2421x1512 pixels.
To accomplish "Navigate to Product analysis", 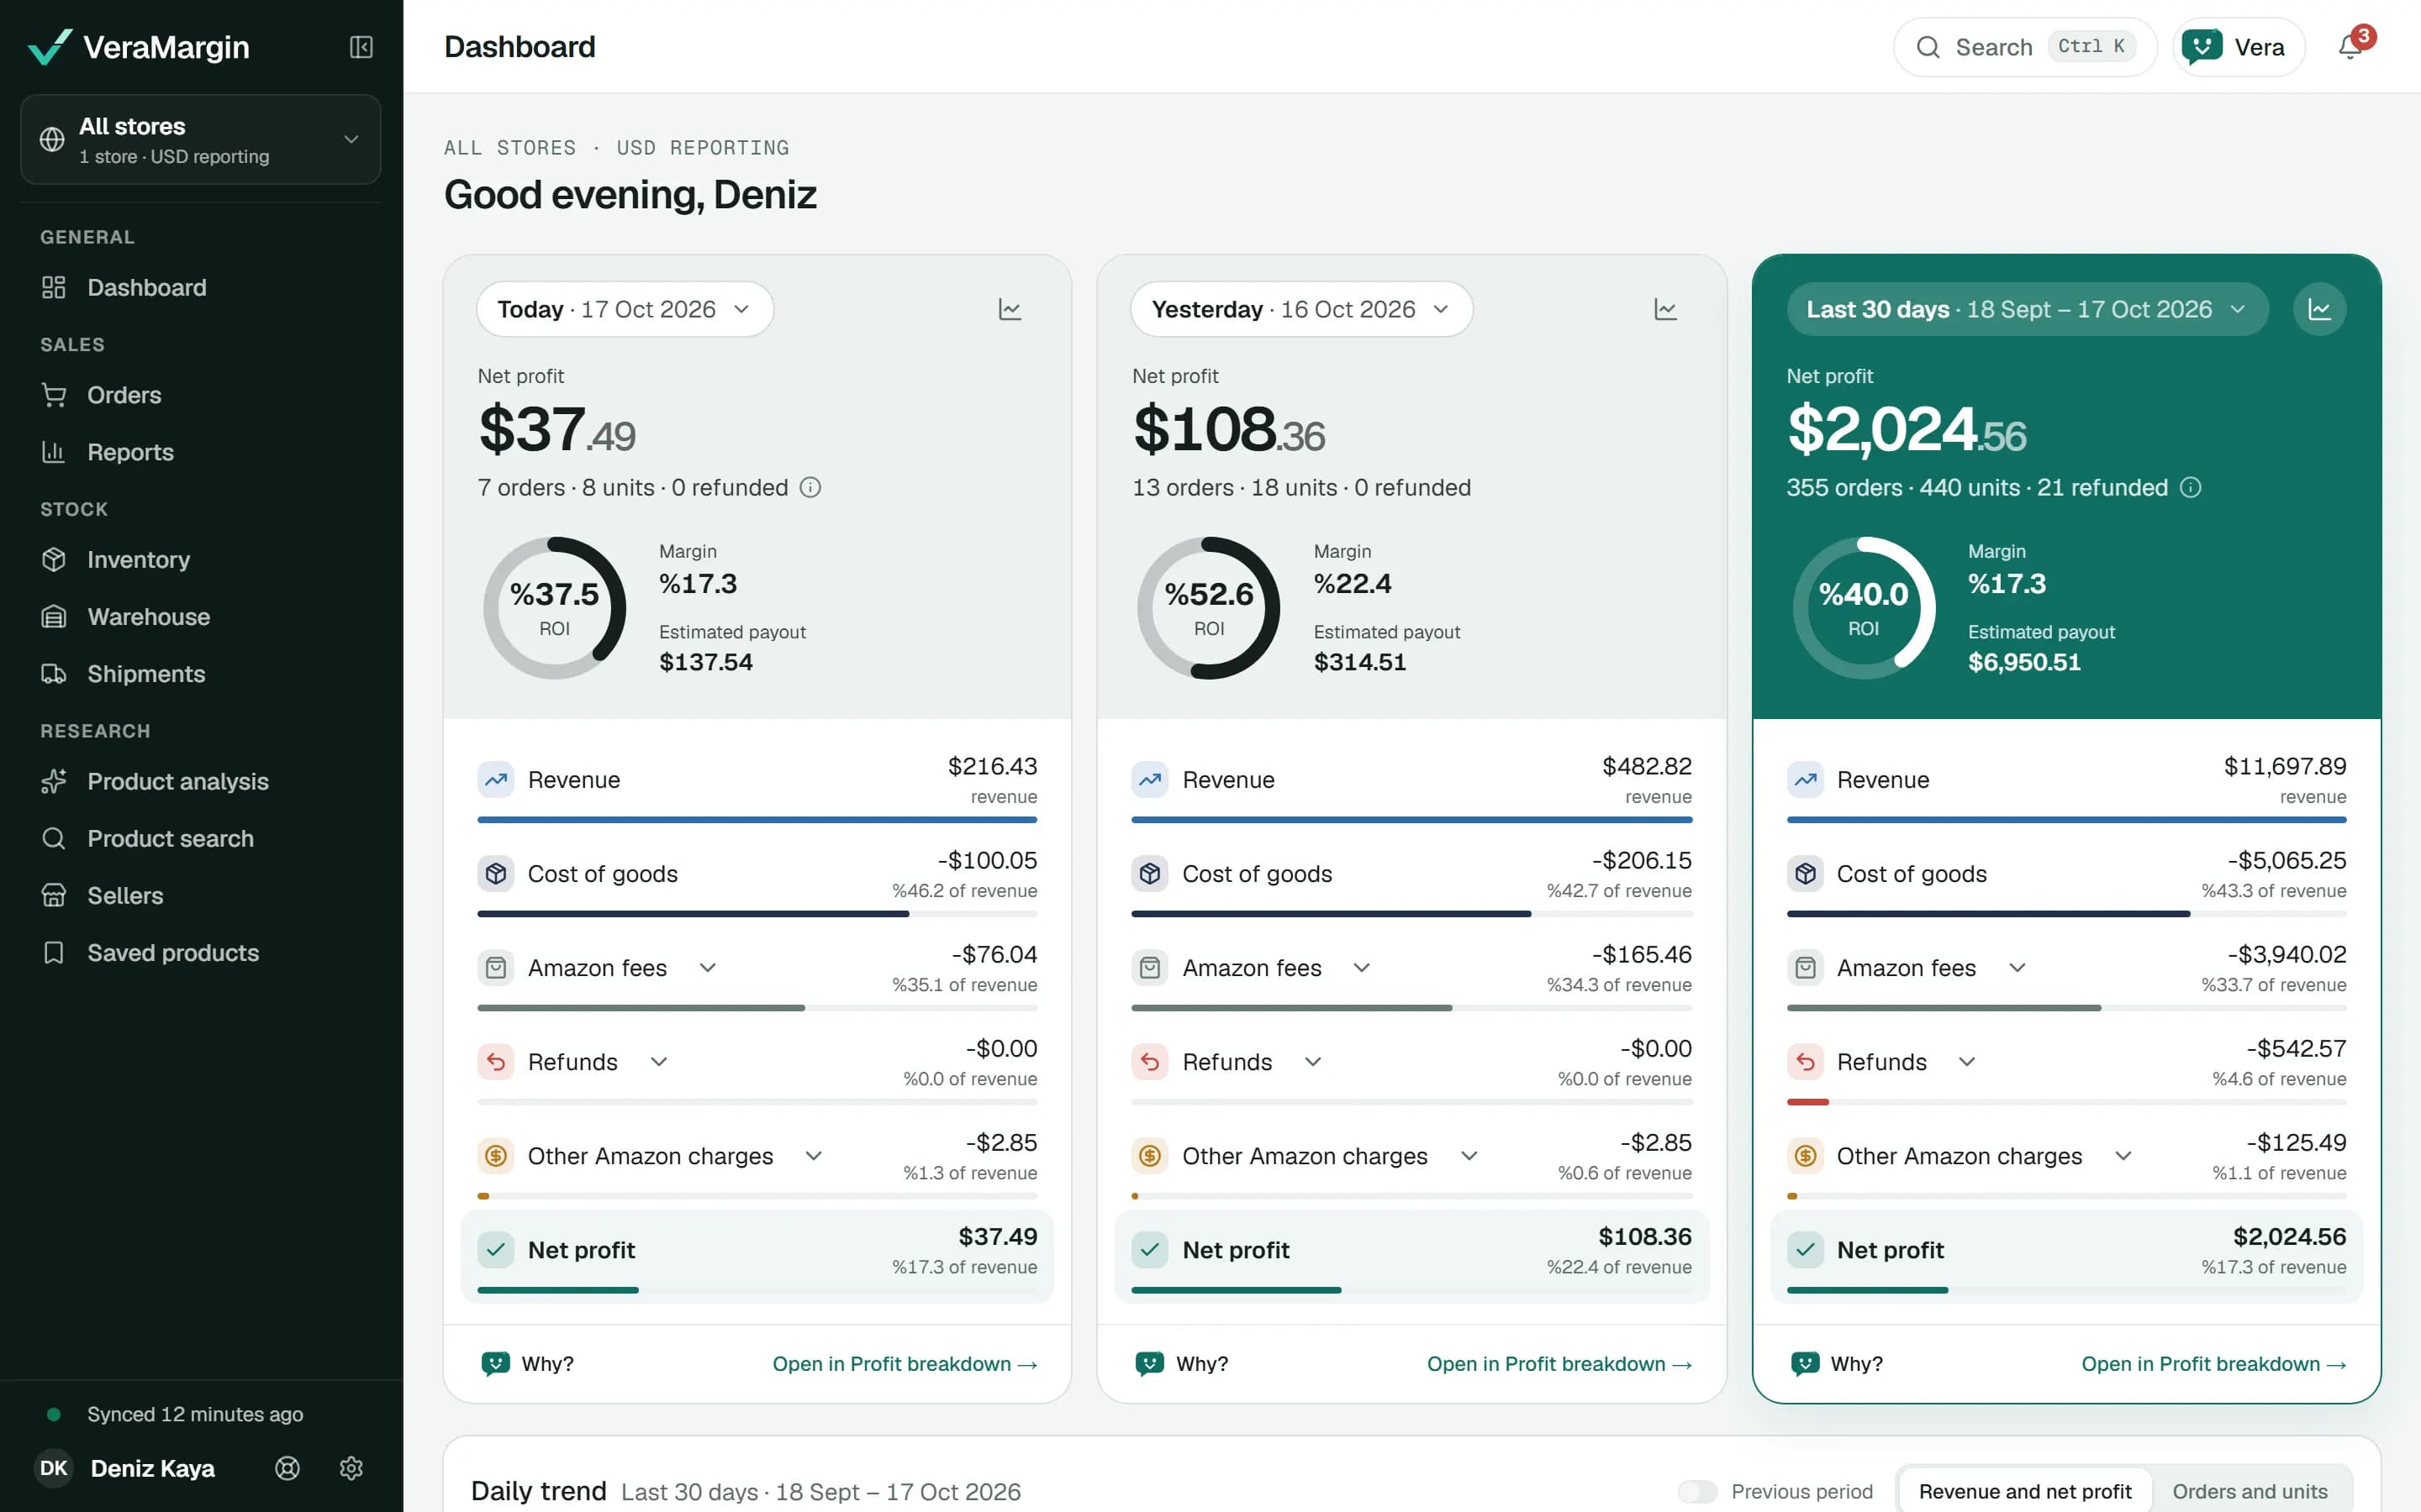I will click(x=200, y=781).
